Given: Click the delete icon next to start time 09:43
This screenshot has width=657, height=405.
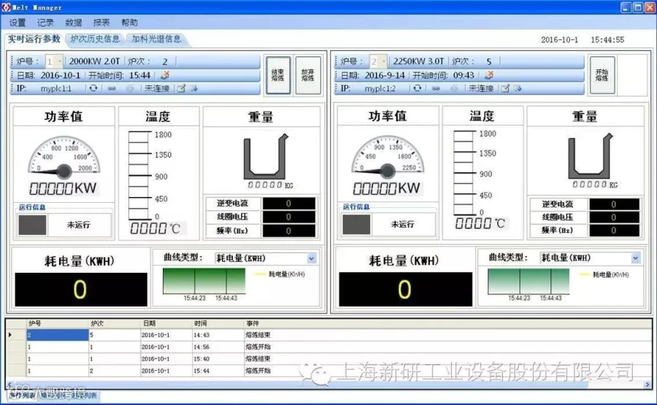Looking at the screenshot, I should click(489, 75).
